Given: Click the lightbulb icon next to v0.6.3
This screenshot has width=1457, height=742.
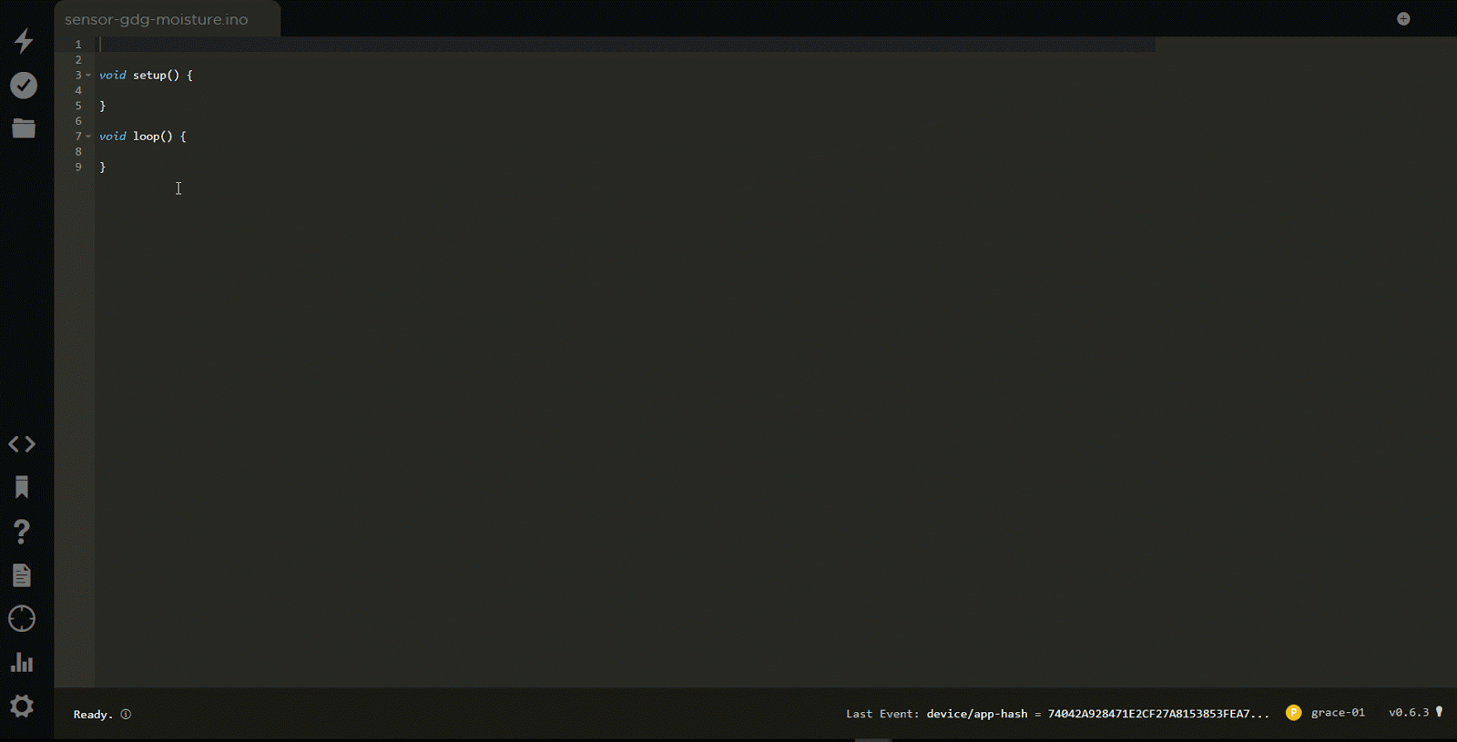Looking at the screenshot, I should click(x=1440, y=712).
